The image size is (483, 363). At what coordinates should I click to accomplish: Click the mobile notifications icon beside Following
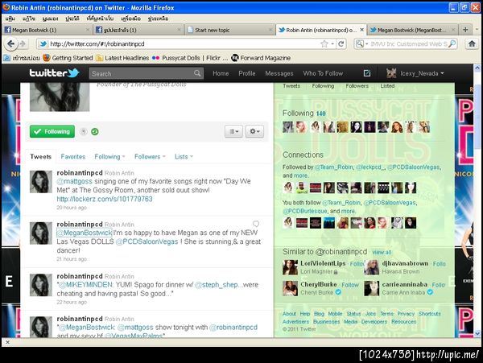[x=83, y=132]
